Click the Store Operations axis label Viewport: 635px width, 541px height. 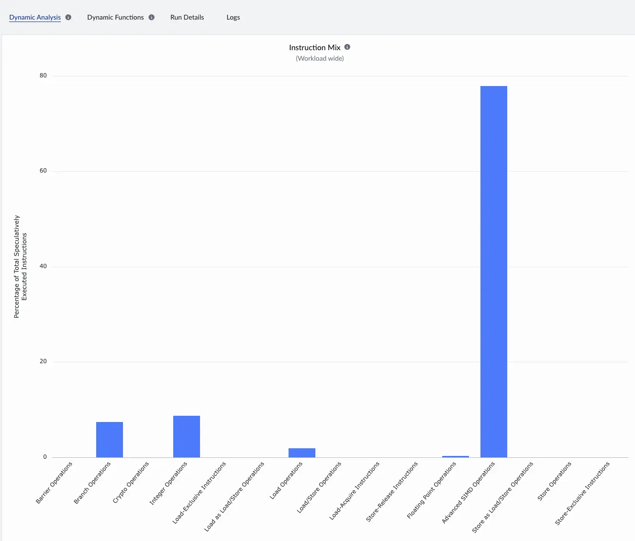pyautogui.click(x=555, y=481)
